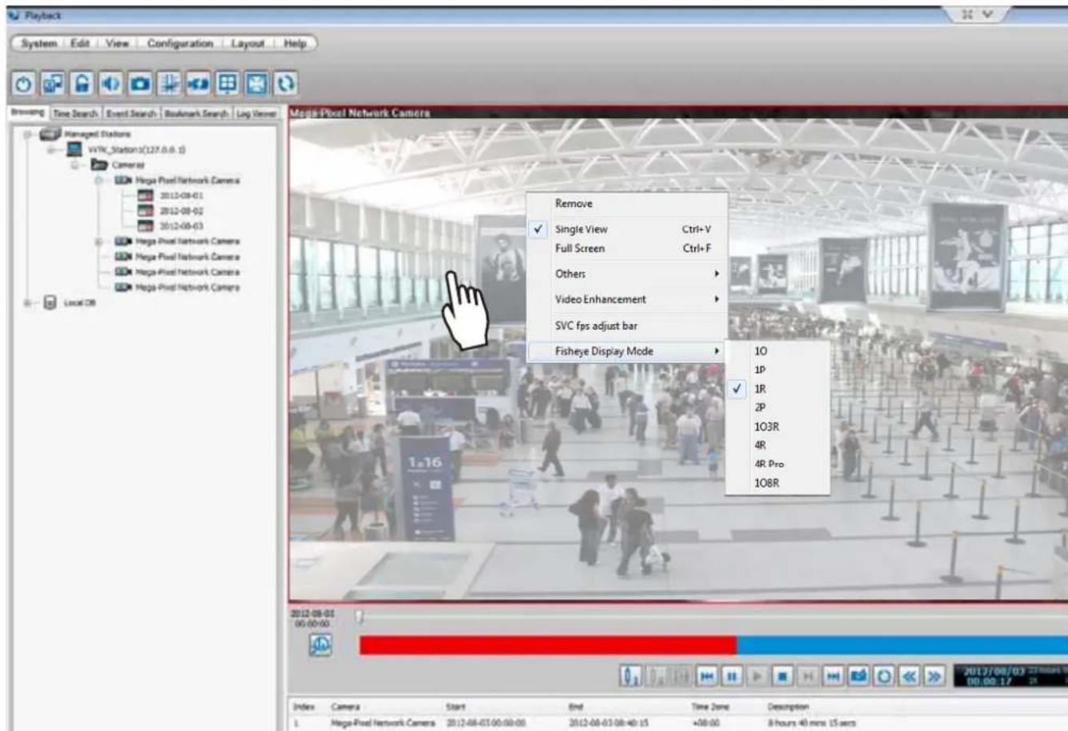Open the System menu
This screenshot has height=731, width=1068.
[39, 43]
